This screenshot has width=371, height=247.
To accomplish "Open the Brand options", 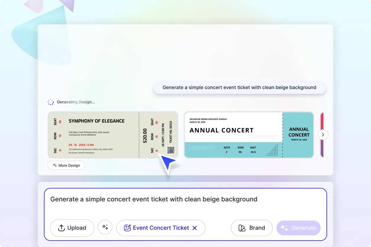I will tap(252, 228).
